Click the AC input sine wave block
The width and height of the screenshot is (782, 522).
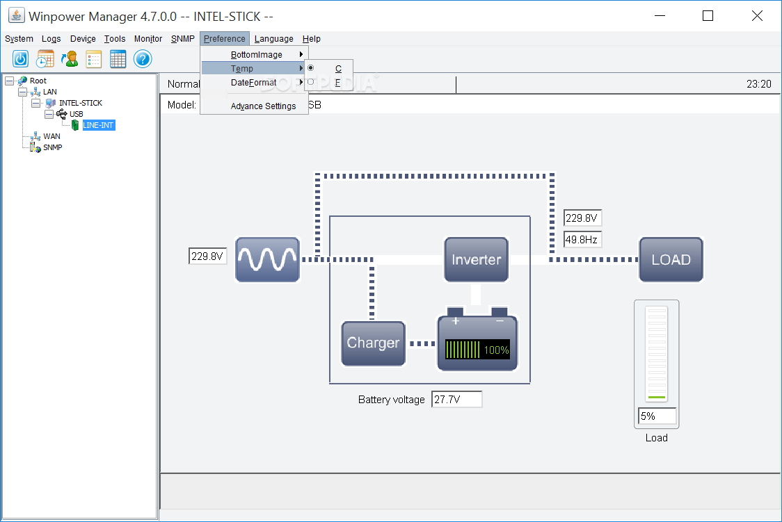267,259
